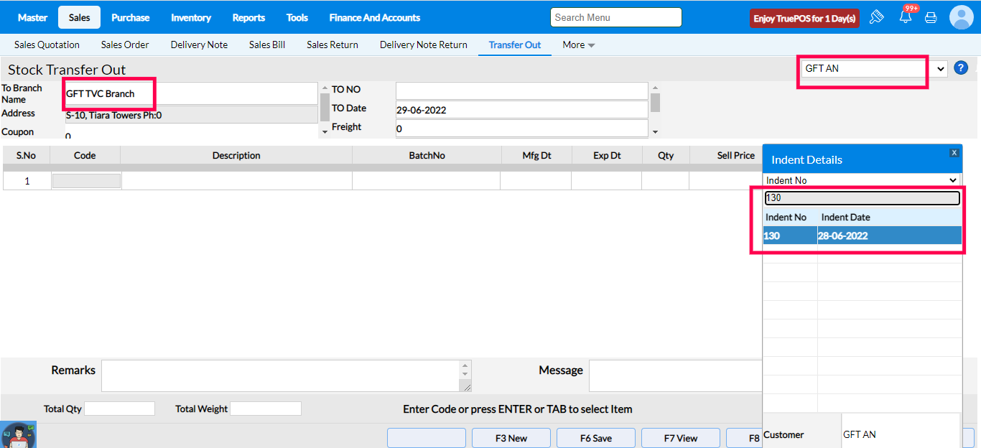Screen dimensions: 981x448
Task: Click the BatchNo column header
Action: click(x=427, y=155)
